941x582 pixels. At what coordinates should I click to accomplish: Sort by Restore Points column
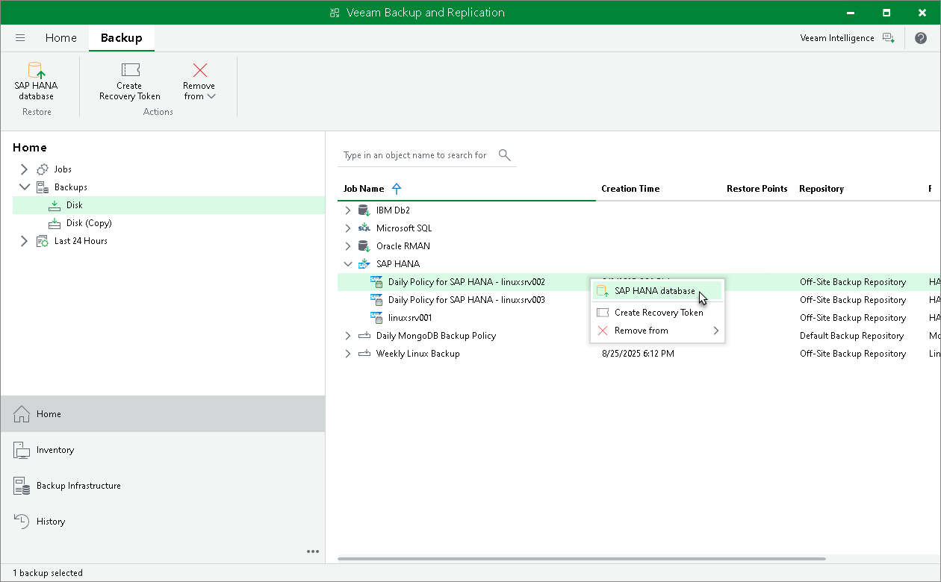click(757, 189)
